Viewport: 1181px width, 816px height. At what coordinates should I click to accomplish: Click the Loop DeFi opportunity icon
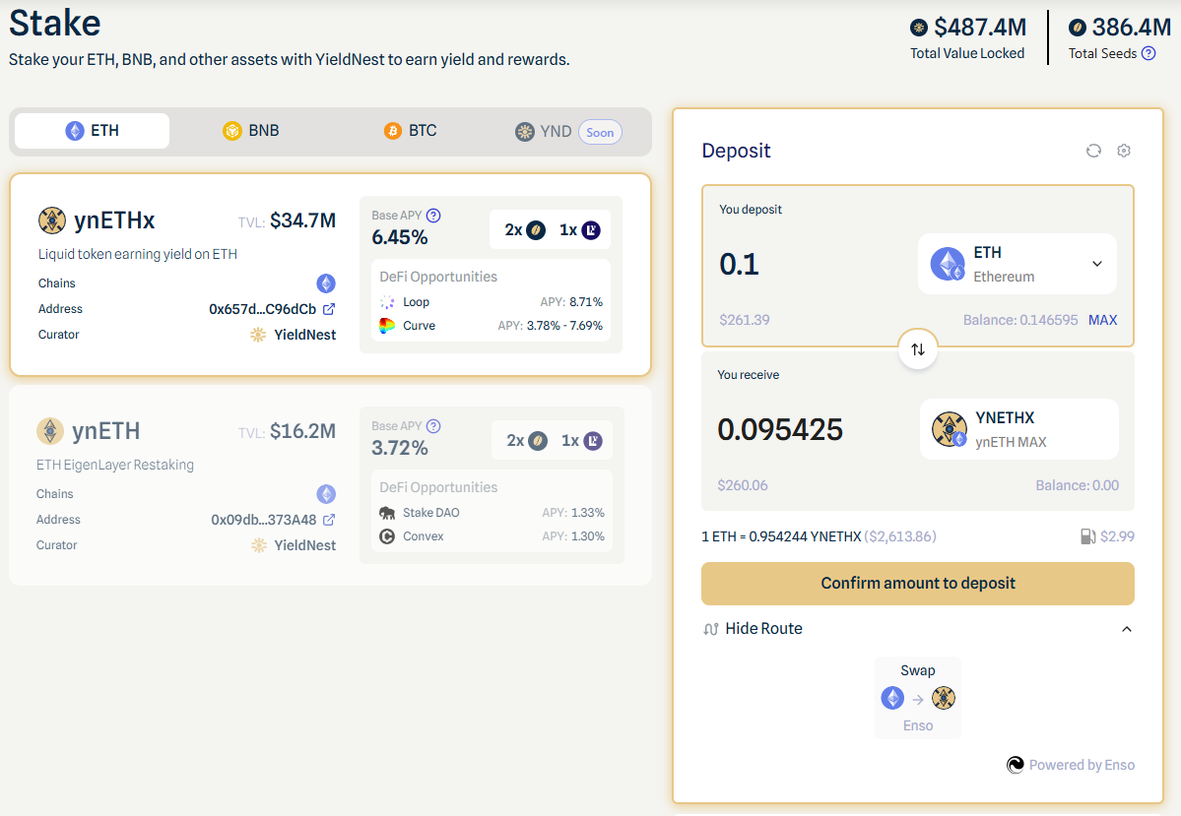click(x=387, y=302)
